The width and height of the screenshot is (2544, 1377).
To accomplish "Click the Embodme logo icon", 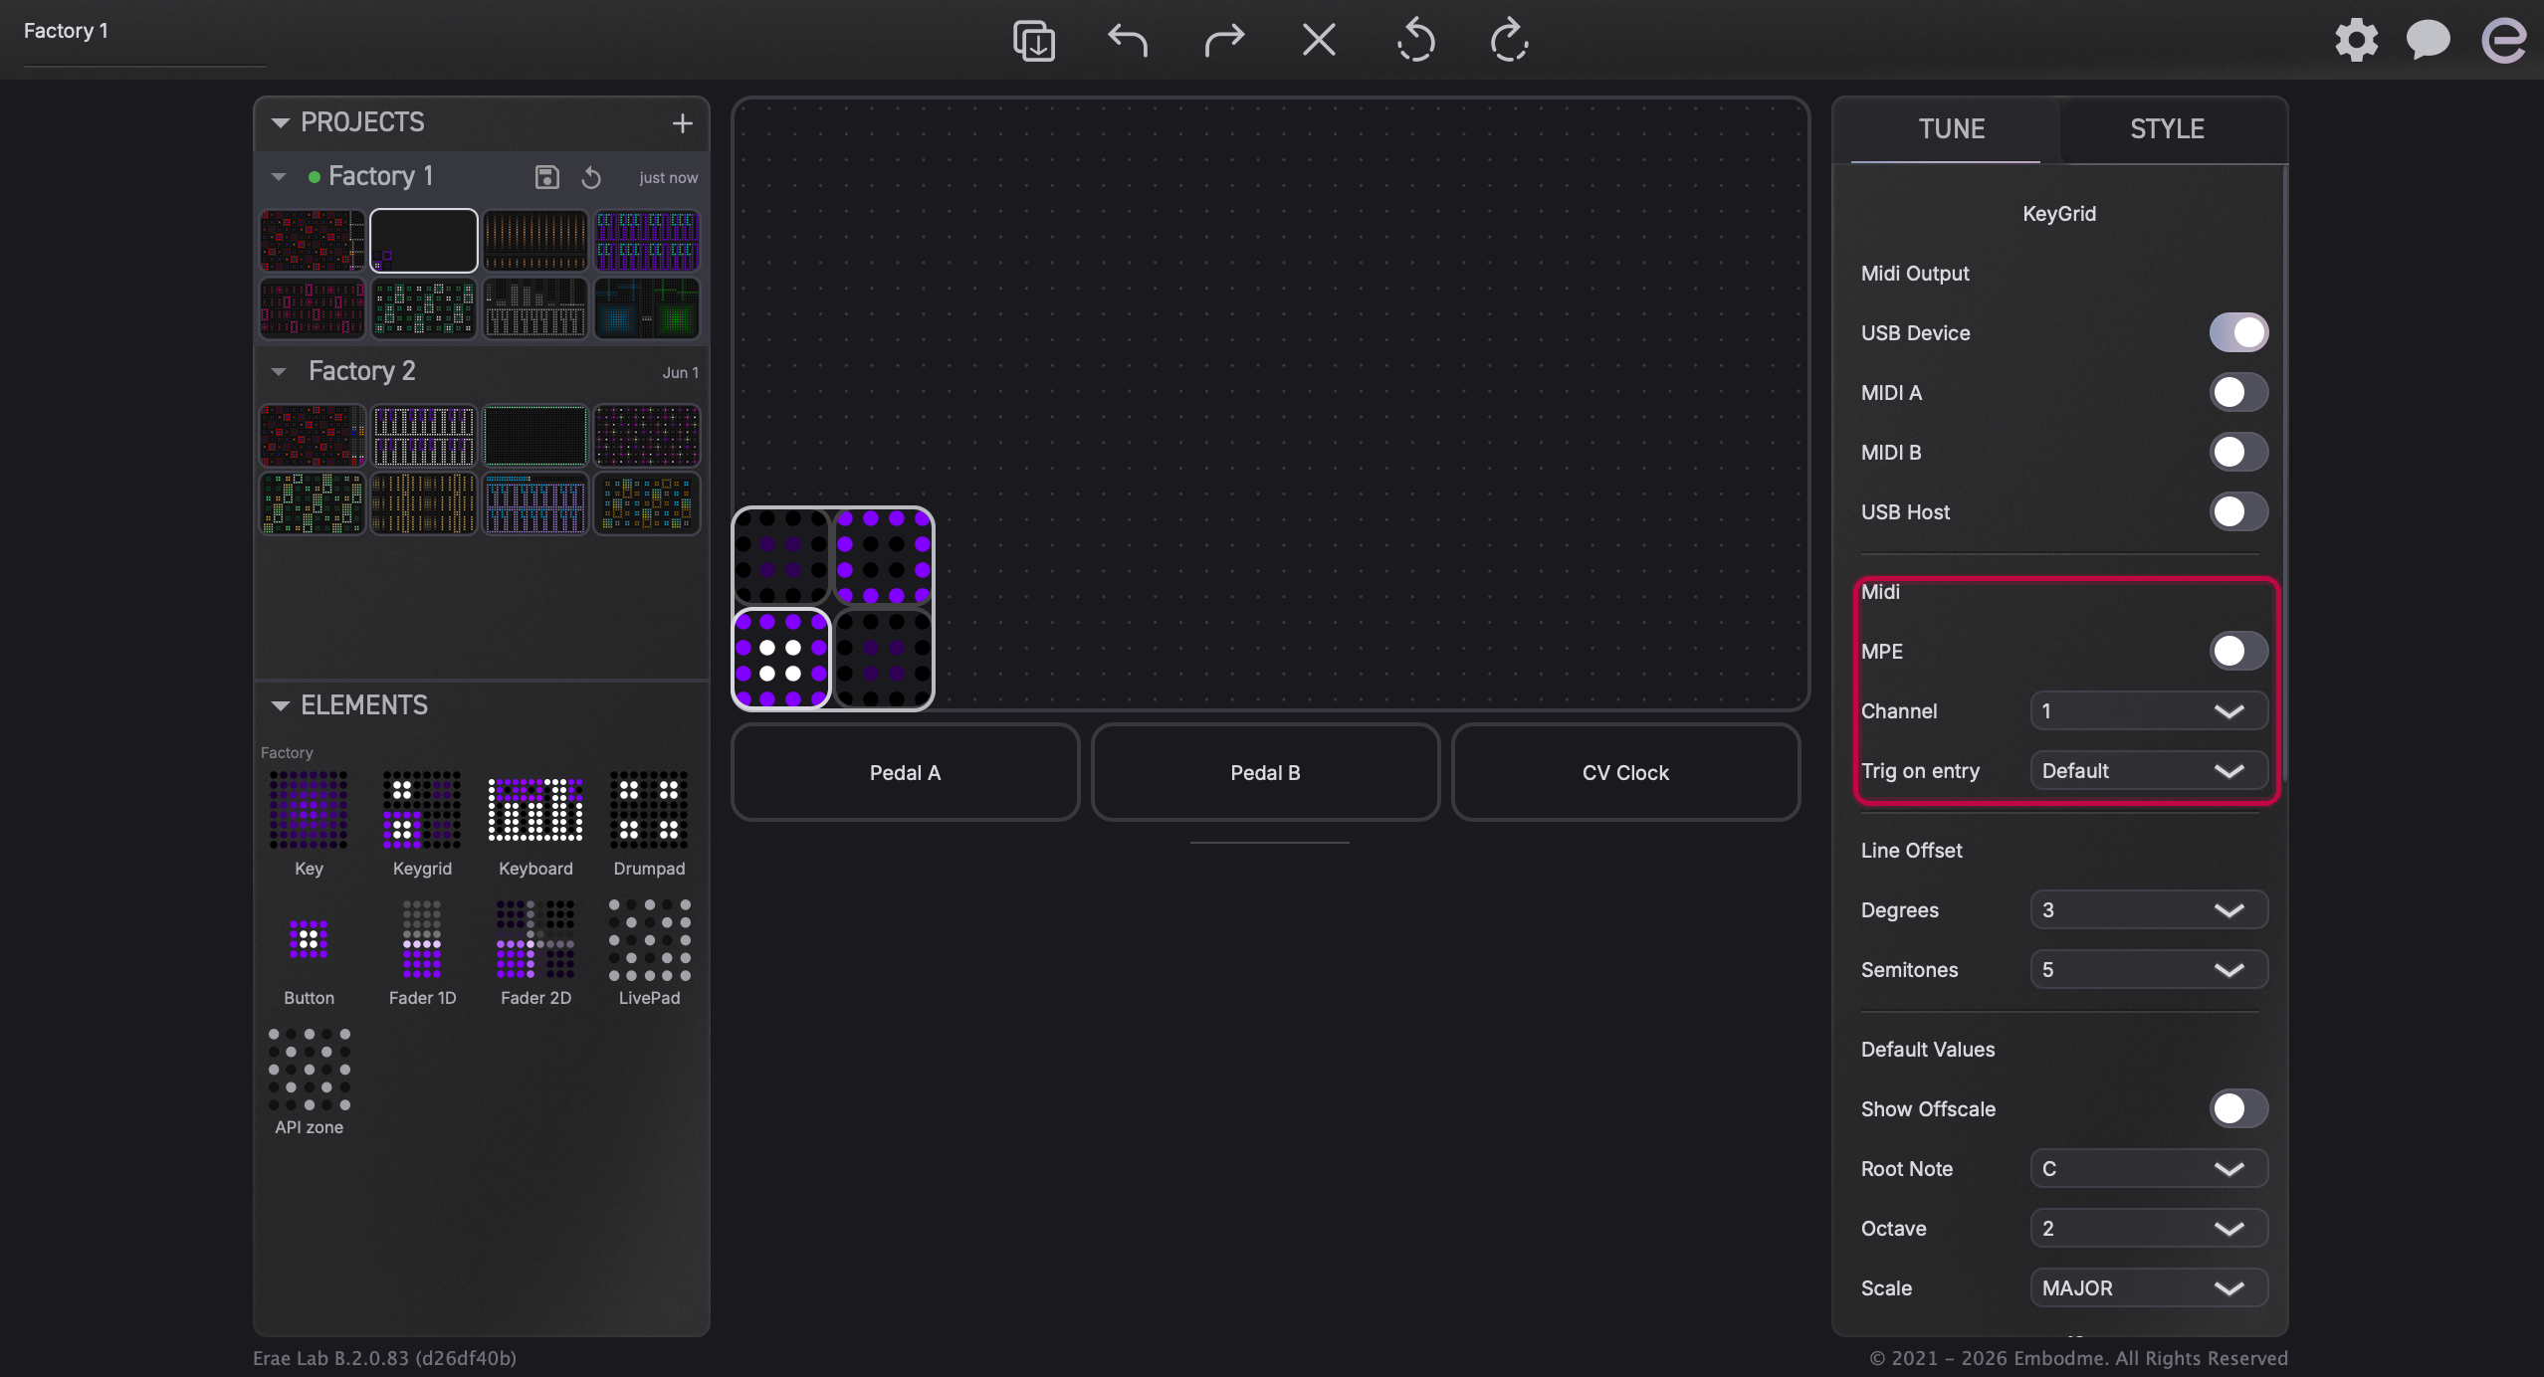I will pos(2503,41).
